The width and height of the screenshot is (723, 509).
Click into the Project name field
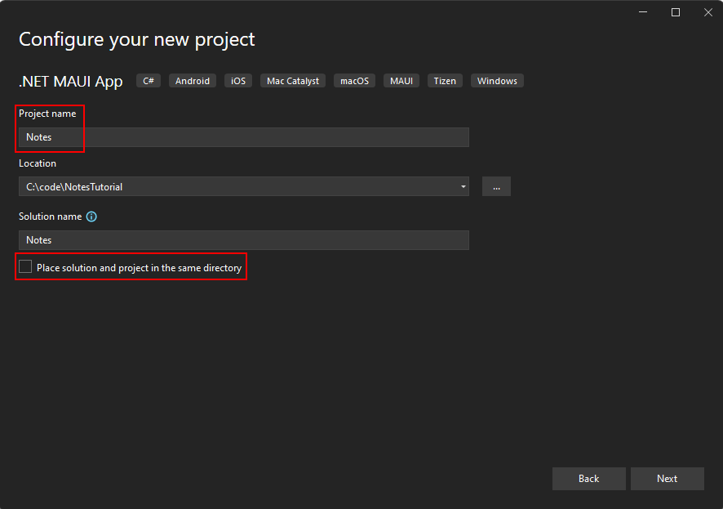pyautogui.click(x=245, y=136)
